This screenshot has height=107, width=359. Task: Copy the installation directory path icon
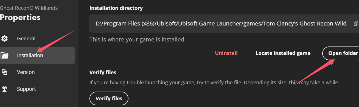[356, 24]
